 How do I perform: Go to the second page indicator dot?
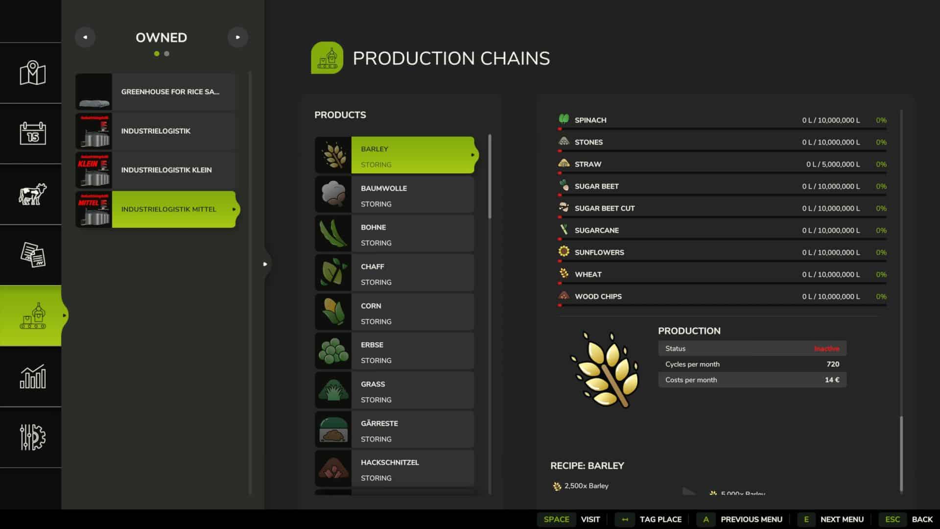click(167, 54)
